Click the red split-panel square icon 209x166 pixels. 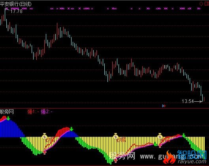pos(207,4)
